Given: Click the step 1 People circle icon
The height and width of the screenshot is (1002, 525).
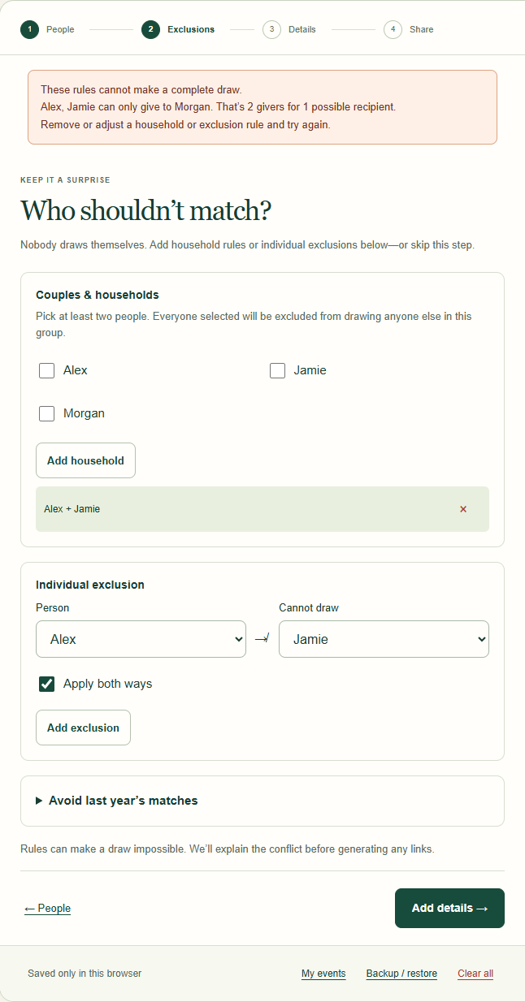Looking at the screenshot, I should (x=29, y=29).
